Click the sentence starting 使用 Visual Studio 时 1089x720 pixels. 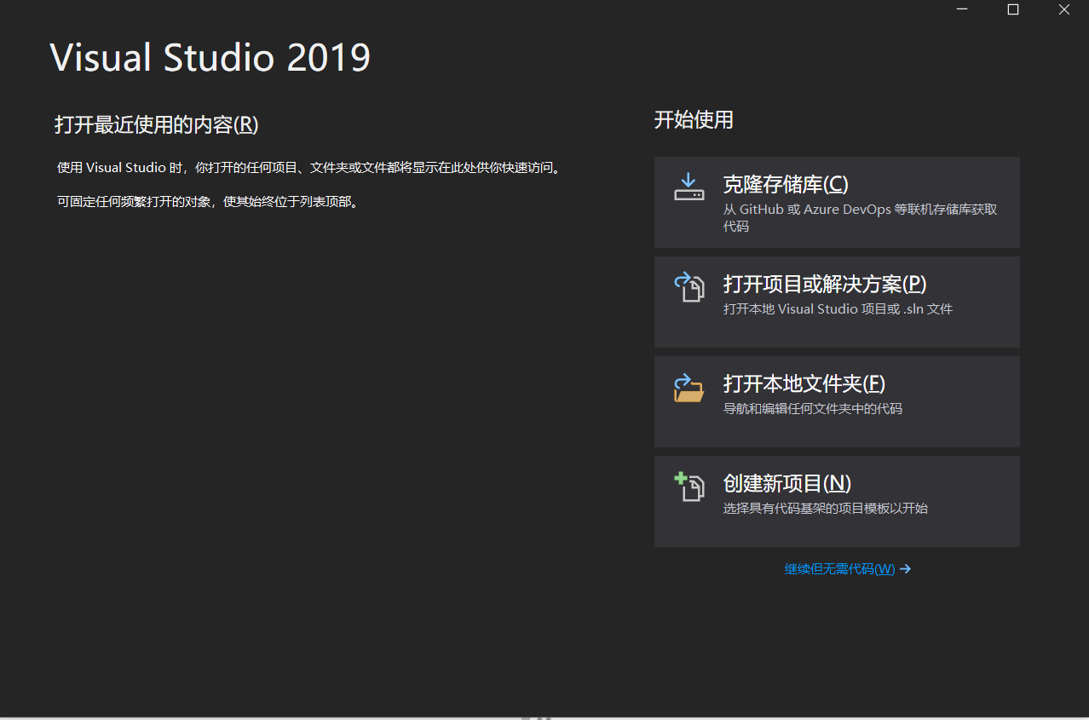[x=310, y=168]
